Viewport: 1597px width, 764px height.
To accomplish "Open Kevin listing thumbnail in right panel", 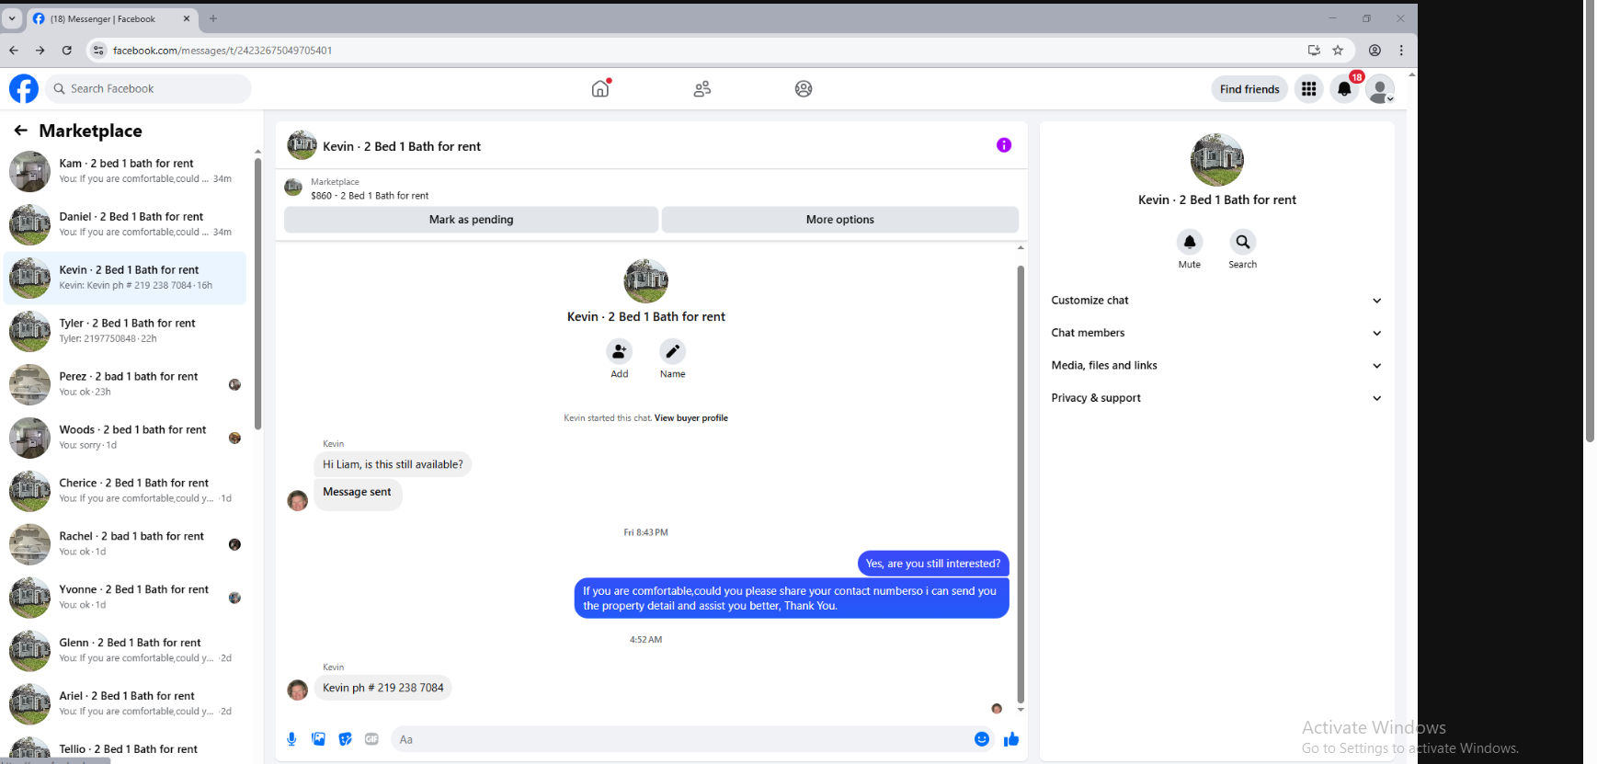I will [x=1216, y=160].
